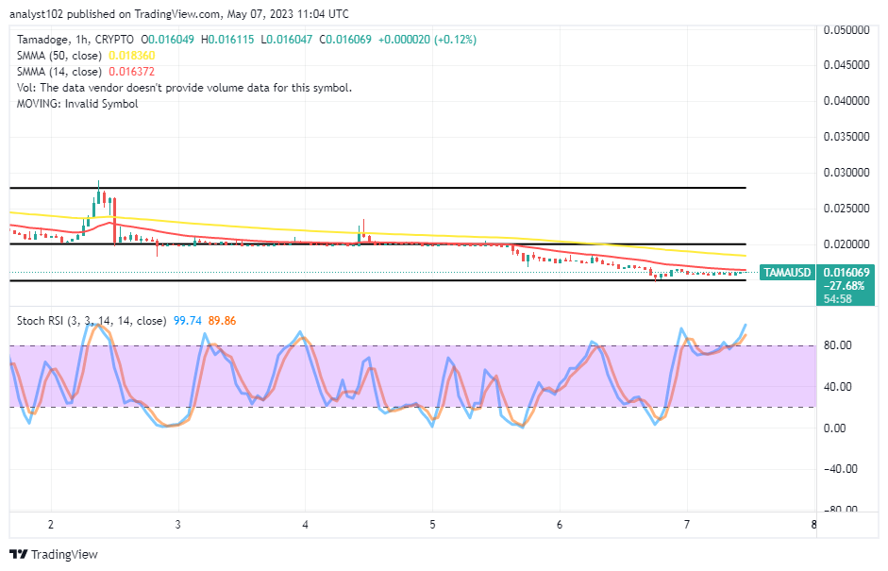Click the Stoch RSI D value 89.86
Viewport: 888px width, 571px height.
coord(222,321)
